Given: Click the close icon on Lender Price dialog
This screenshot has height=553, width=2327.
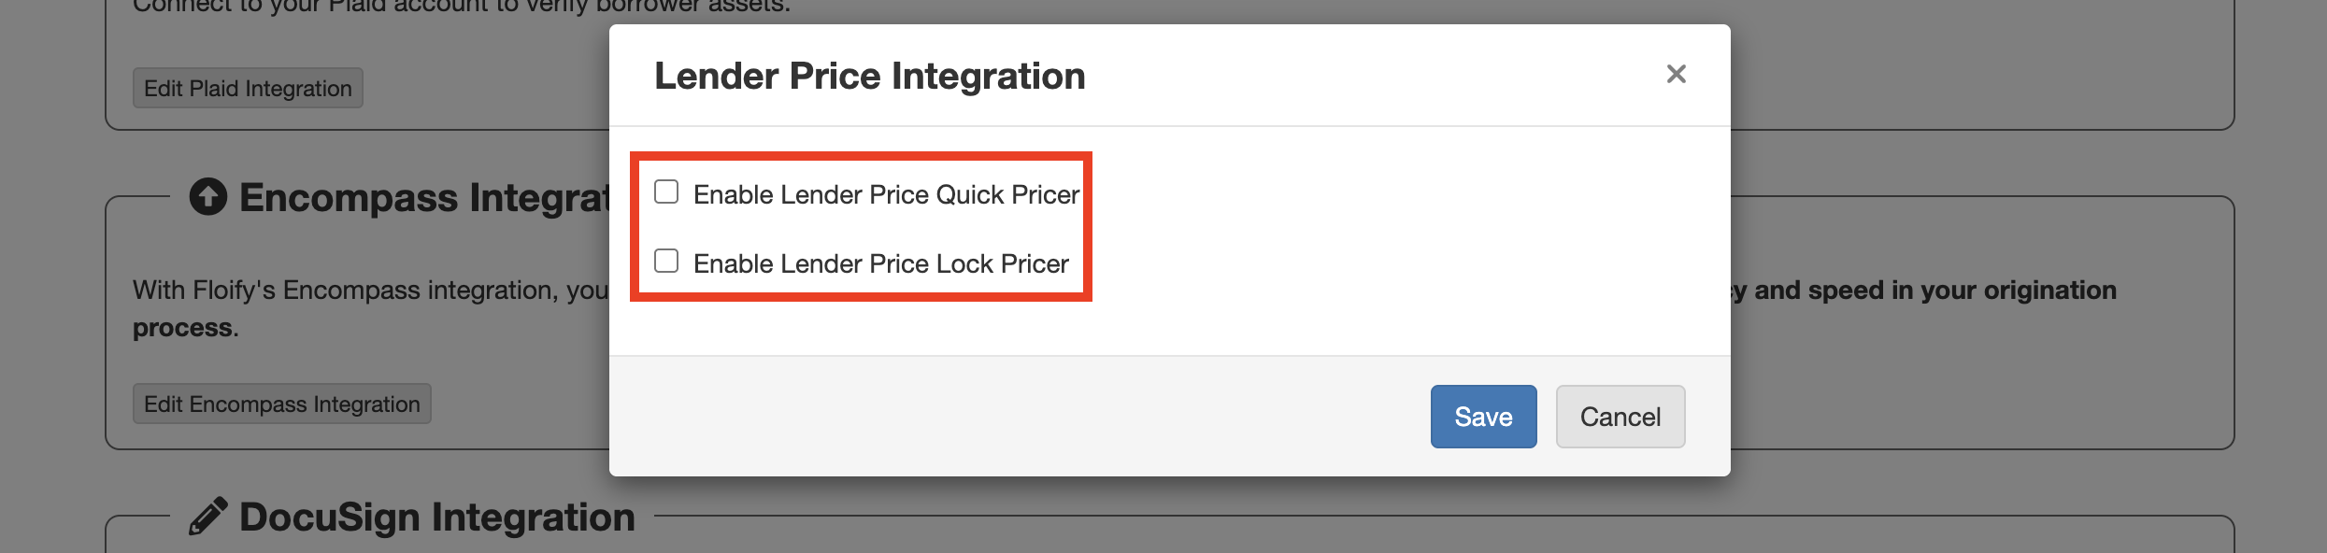Looking at the screenshot, I should coord(1676,75).
